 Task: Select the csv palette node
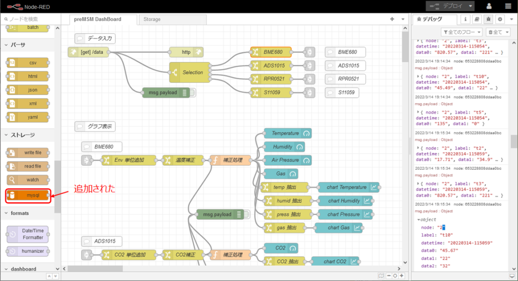(x=28, y=62)
